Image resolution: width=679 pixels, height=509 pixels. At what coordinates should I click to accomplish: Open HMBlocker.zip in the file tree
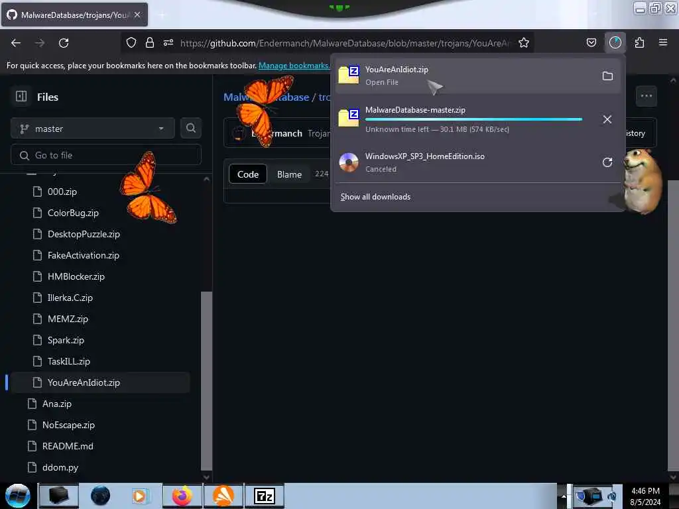[x=76, y=276]
